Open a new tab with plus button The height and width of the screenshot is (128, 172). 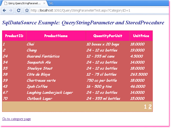51,3
